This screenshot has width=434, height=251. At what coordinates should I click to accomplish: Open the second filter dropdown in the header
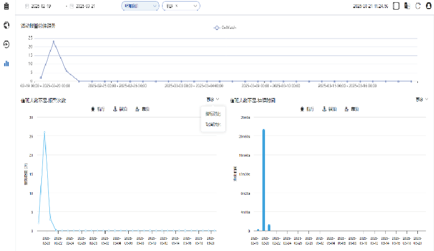181,6
